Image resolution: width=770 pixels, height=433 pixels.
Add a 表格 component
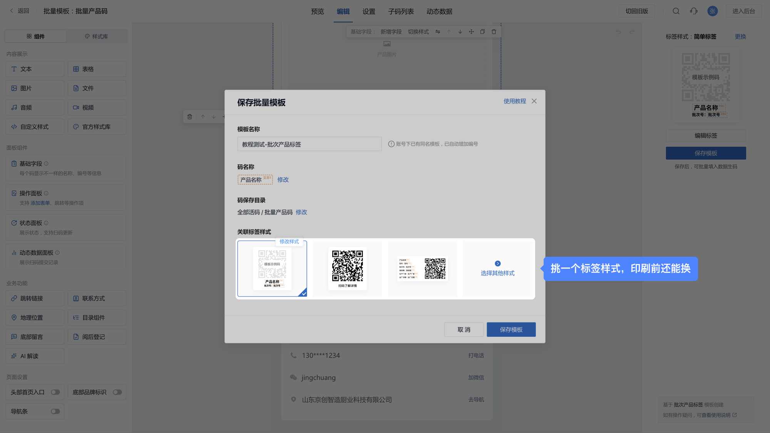[x=97, y=69]
